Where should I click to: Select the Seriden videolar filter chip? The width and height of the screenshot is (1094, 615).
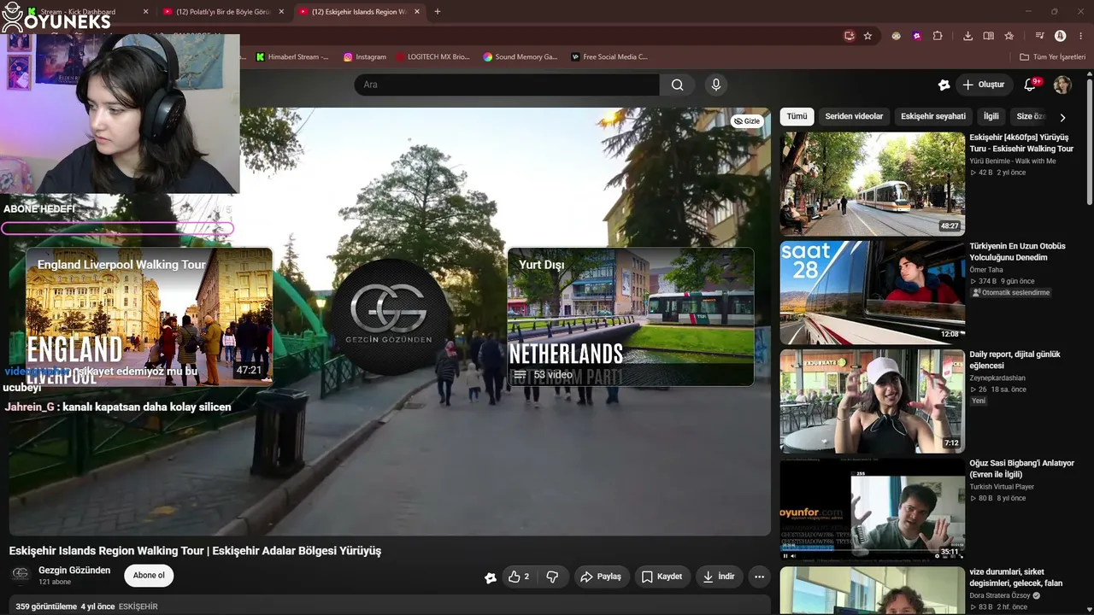point(854,116)
